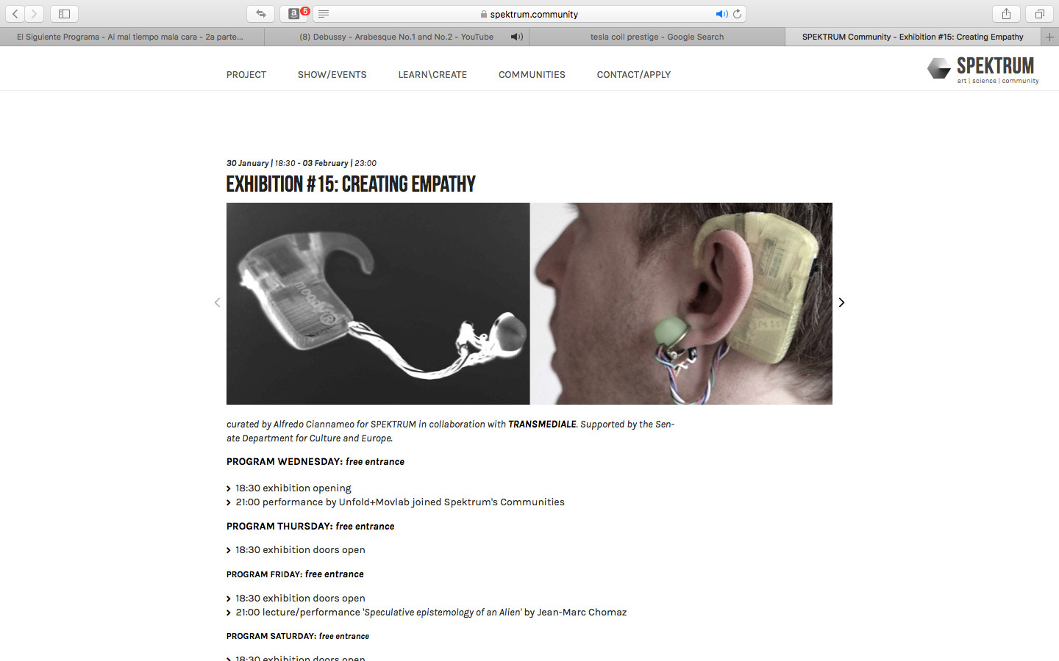Screen dimensions: 1059x661
Task: Follow the TRANSMEDIALE link
Action: [542, 425]
